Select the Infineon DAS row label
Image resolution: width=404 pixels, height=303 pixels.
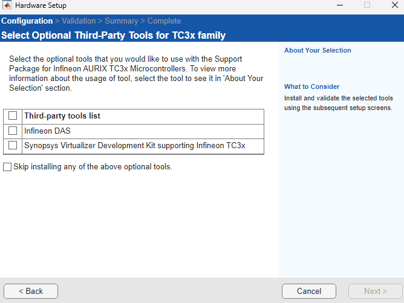[48, 131]
